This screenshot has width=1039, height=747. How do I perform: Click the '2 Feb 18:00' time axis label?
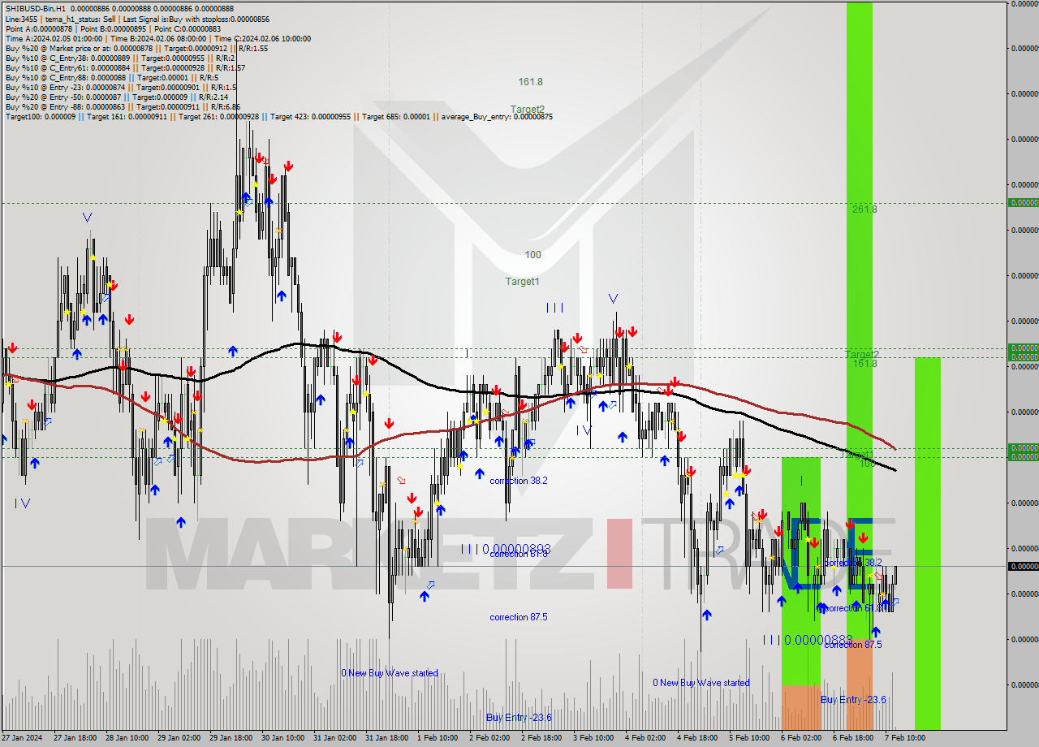pos(543,738)
